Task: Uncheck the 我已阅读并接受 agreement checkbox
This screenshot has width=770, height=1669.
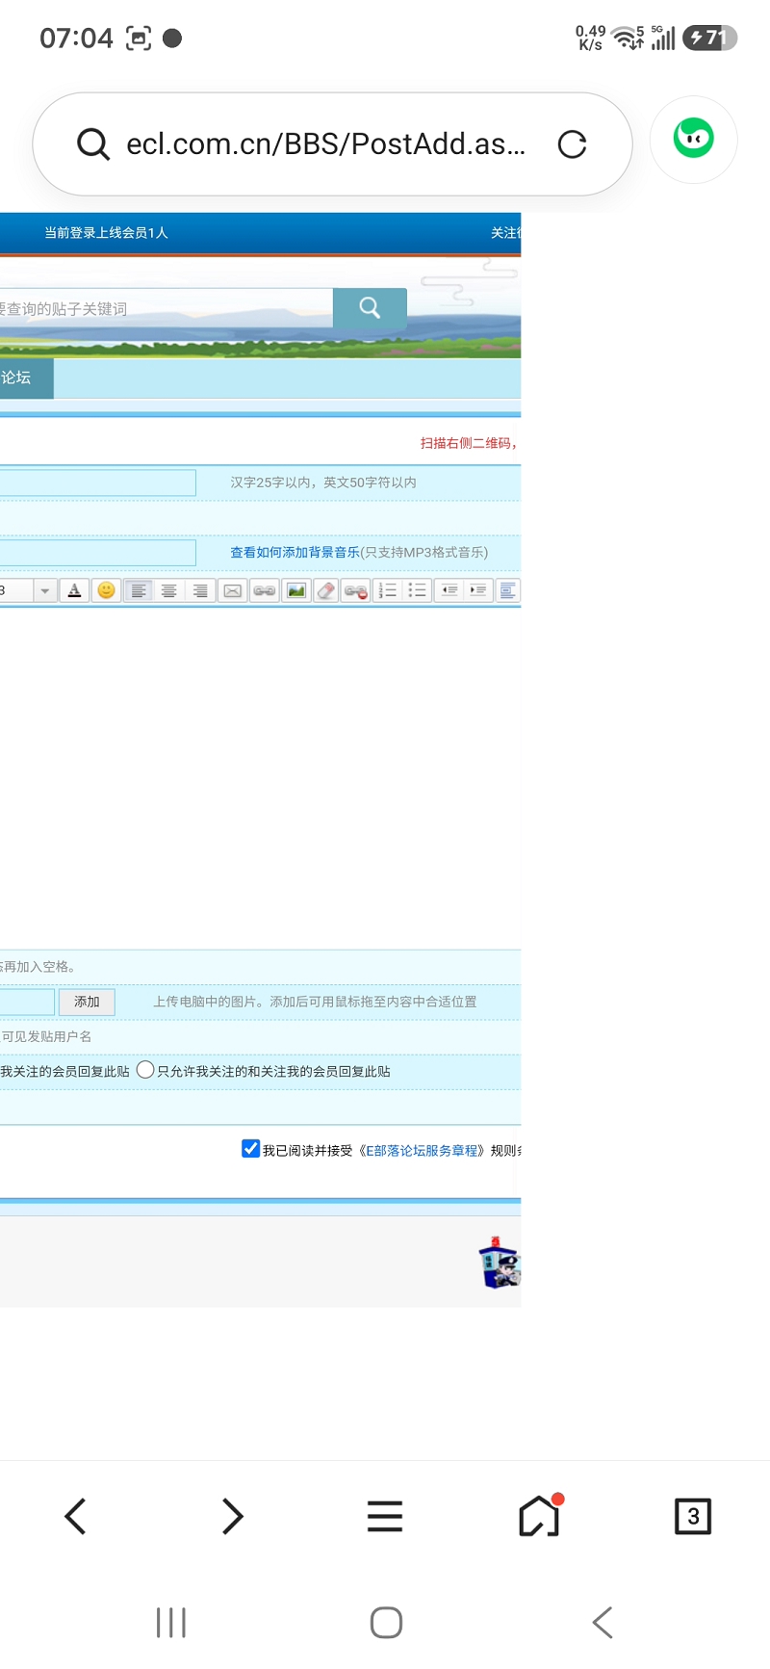Action: (250, 1148)
